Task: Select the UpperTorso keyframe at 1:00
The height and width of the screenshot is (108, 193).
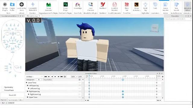Action: [x=123, y=97]
